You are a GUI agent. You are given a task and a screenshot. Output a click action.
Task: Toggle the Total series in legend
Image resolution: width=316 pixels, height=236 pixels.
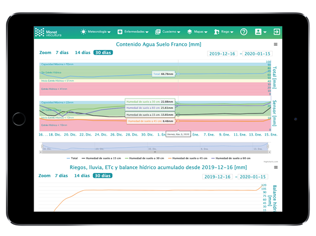click(73, 158)
